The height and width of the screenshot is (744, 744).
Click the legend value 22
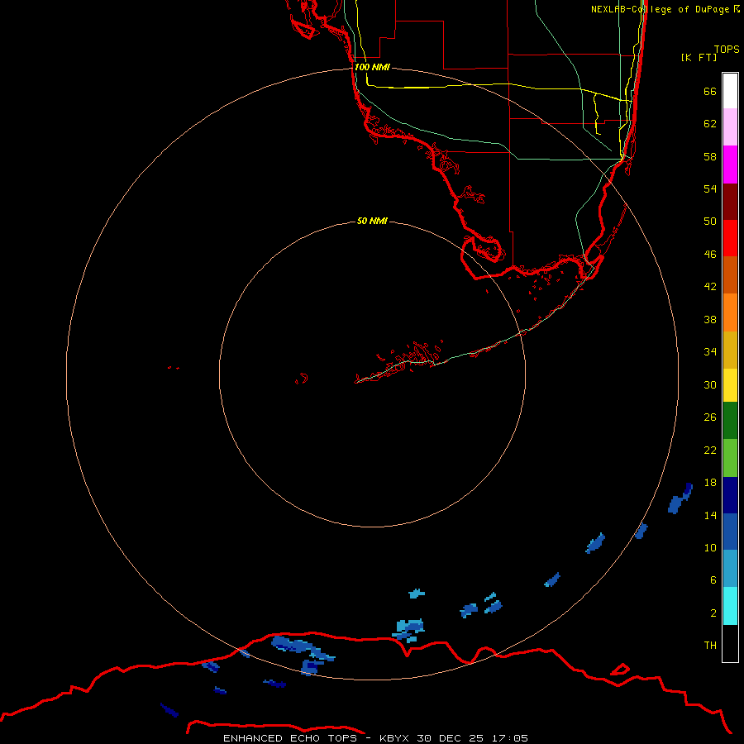pyautogui.click(x=710, y=450)
